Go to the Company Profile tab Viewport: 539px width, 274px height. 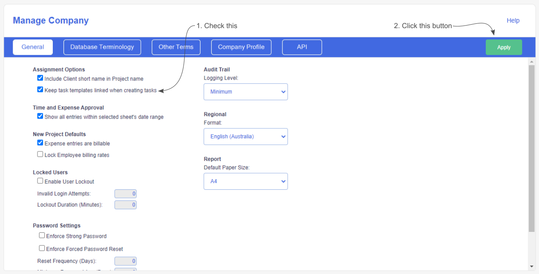pyautogui.click(x=241, y=47)
